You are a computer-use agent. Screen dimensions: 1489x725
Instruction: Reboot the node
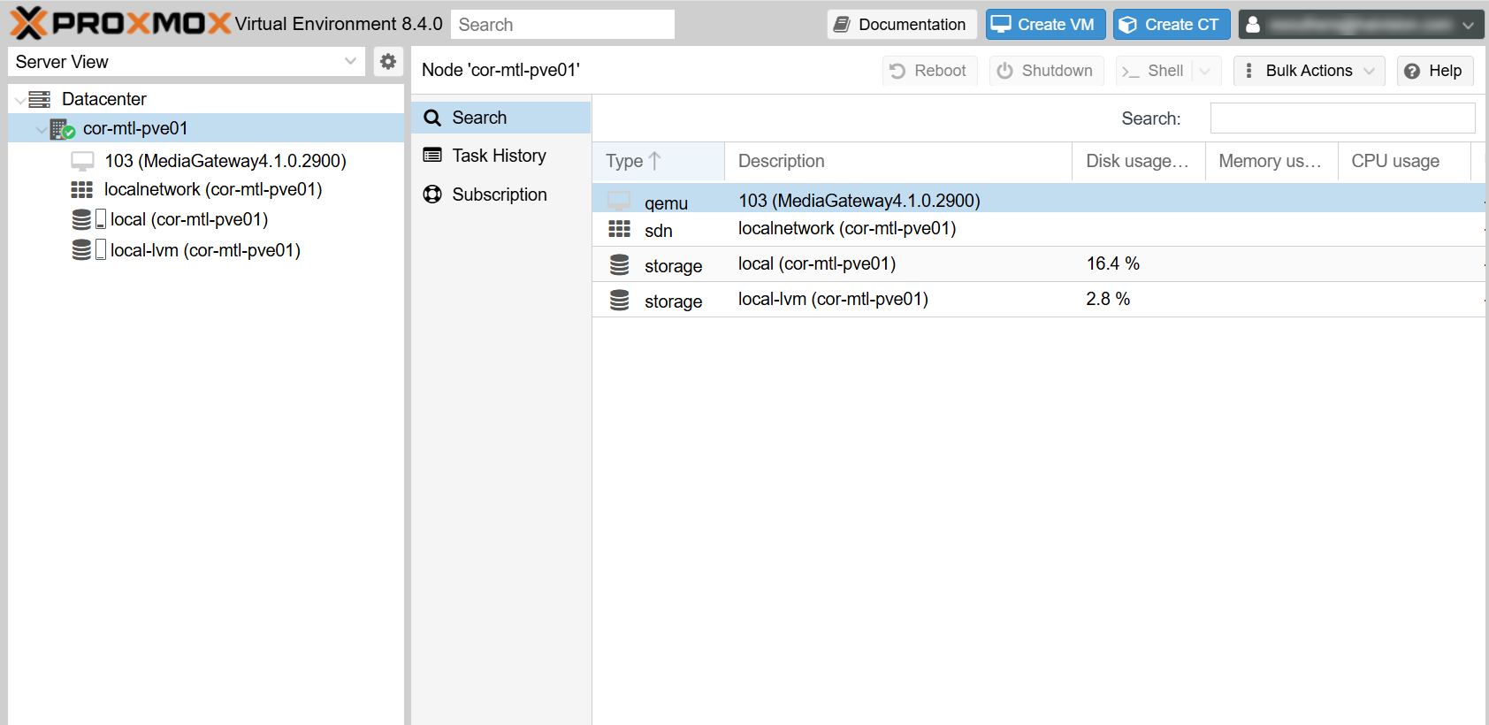[928, 71]
